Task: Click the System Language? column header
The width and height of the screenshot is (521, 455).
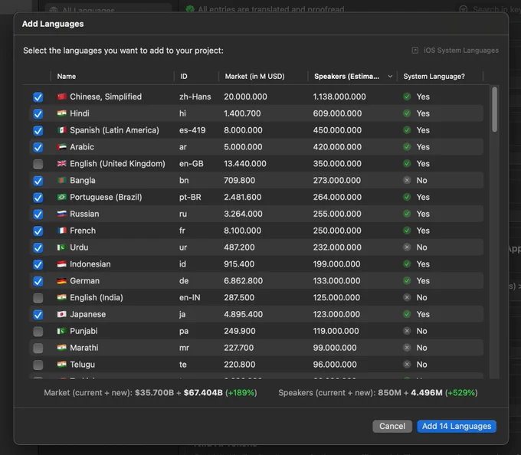Action: (x=434, y=77)
